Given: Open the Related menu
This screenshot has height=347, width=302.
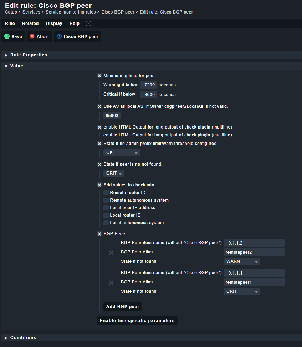Looking at the screenshot, I should click(30, 24).
